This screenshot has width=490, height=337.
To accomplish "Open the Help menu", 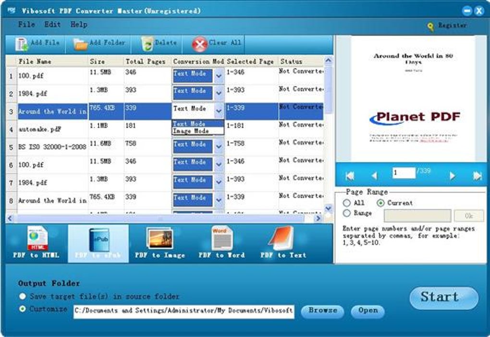I will [x=79, y=24].
